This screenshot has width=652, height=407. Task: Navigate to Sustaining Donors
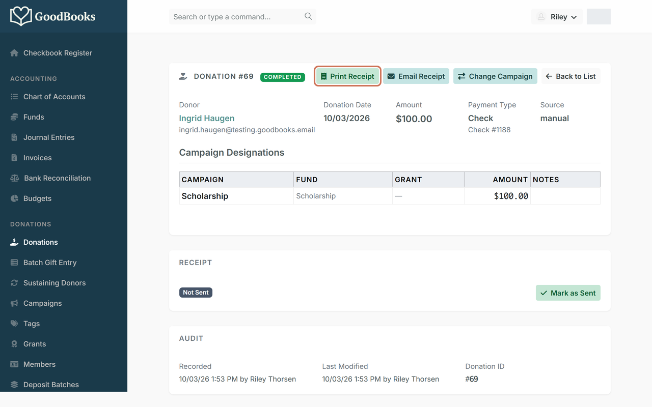coord(64,283)
